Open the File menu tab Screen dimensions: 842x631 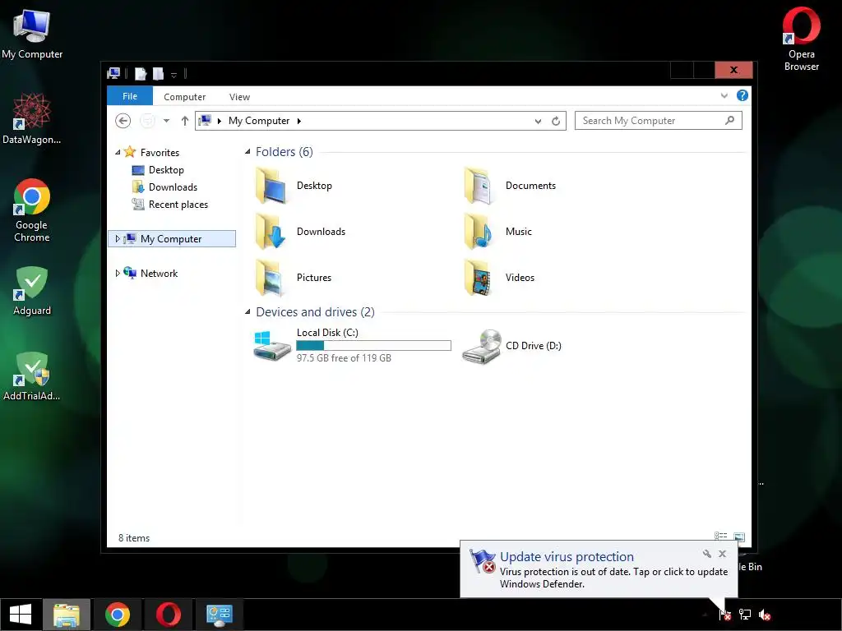[130, 96]
